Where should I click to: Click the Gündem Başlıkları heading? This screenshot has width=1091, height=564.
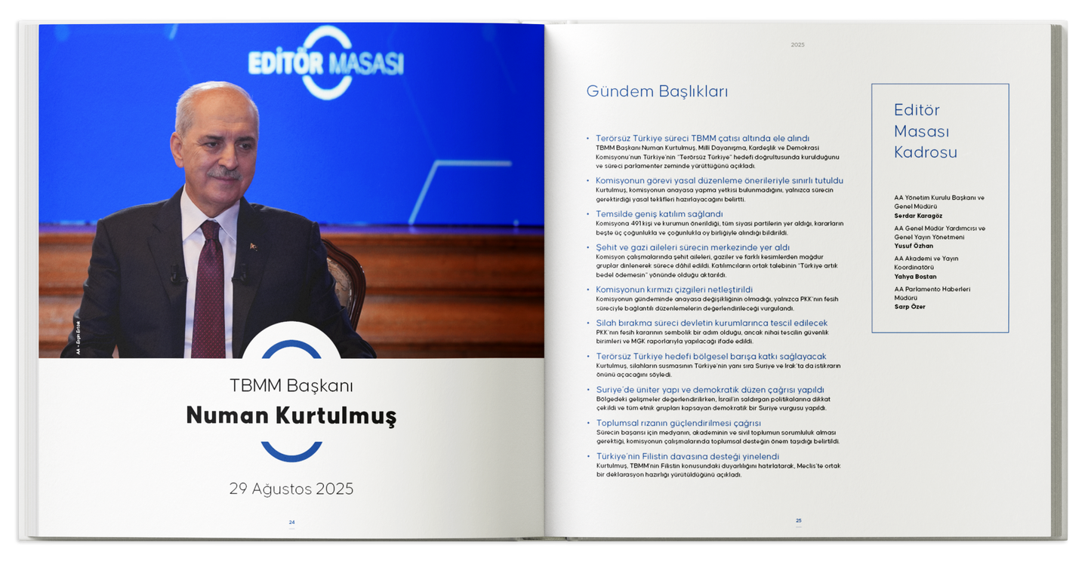coord(657,92)
